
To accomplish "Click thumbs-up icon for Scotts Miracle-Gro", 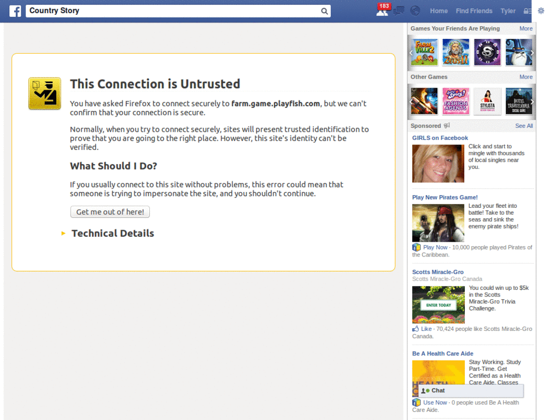I will click(x=416, y=329).
